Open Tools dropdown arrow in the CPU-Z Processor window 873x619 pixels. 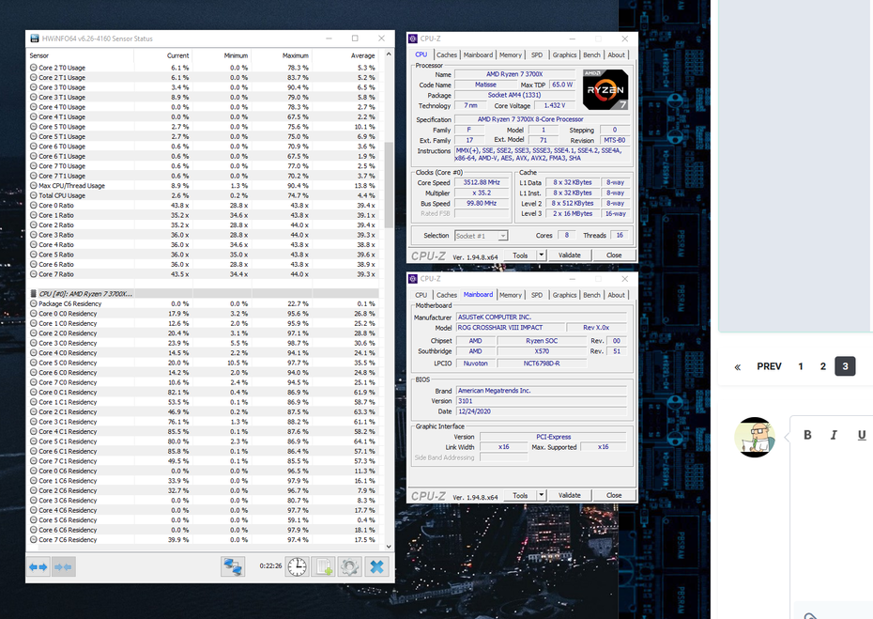pyautogui.click(x=542, y=255)
